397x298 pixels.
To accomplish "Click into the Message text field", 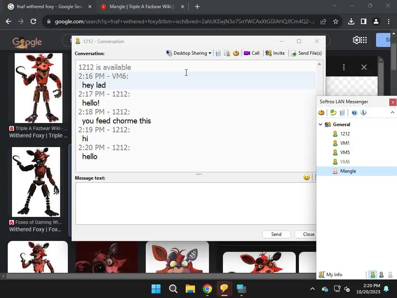I will (x=196, y=203).
